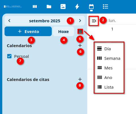Click the Xunta de Galicia logo
The image size is (136, 114).
[x=13, y=6]
